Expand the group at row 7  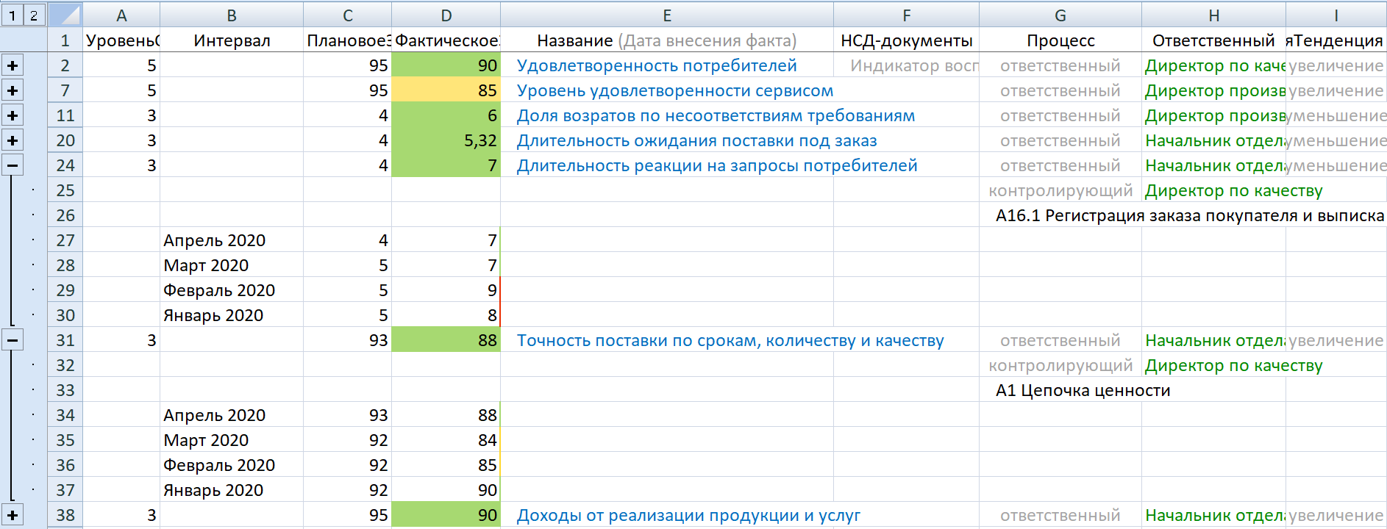pyautogui.click(x=13, y=90)
